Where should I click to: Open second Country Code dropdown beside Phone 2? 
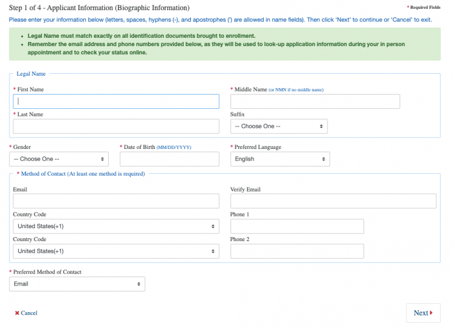coord(116,251)
